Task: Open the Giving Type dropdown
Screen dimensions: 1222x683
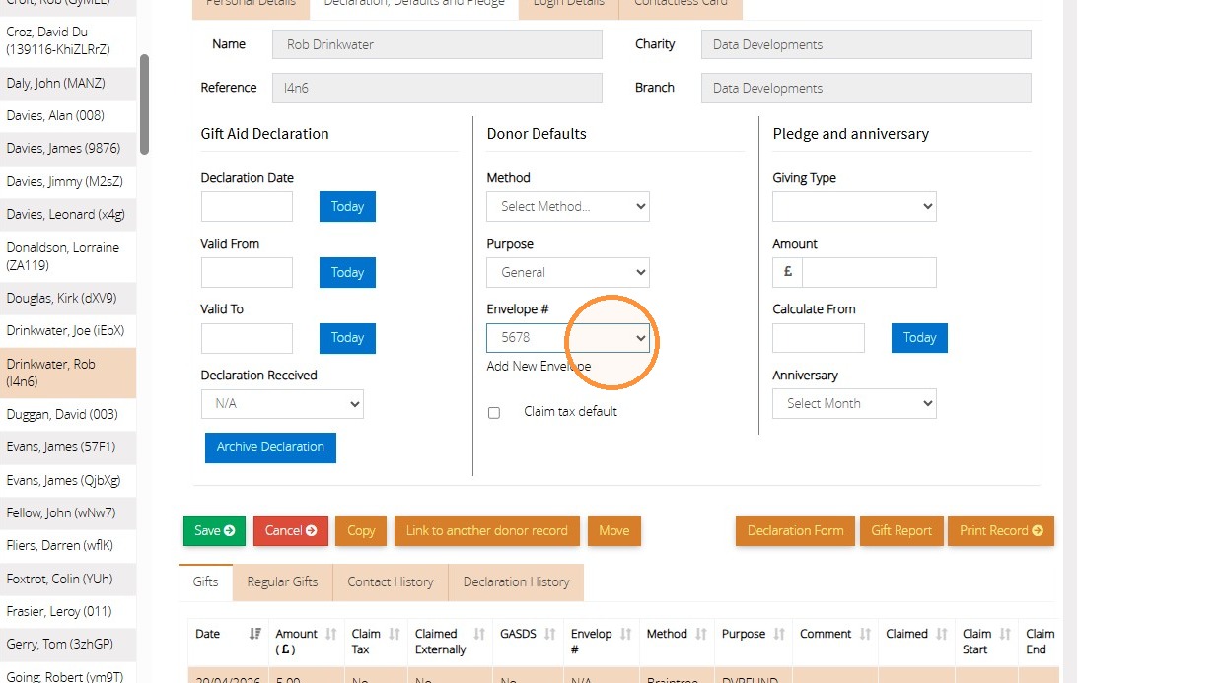Action: tap(854, 206)
